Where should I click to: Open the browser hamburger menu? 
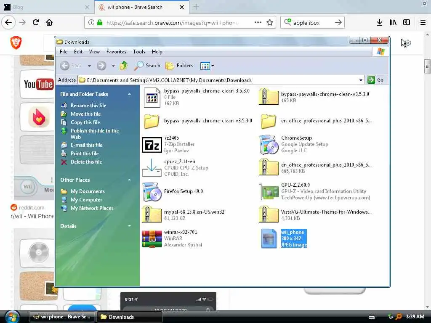423,23
